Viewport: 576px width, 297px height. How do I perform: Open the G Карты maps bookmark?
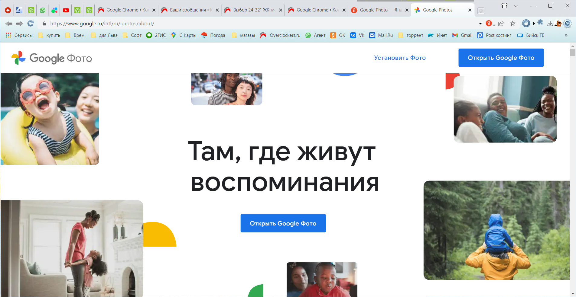click(184, 35)
